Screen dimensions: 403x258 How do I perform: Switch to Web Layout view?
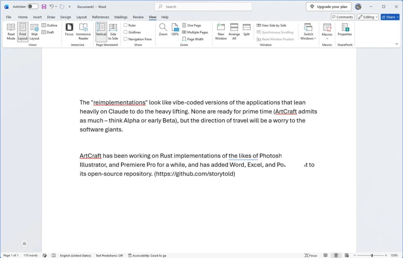[x=34, y=32]
